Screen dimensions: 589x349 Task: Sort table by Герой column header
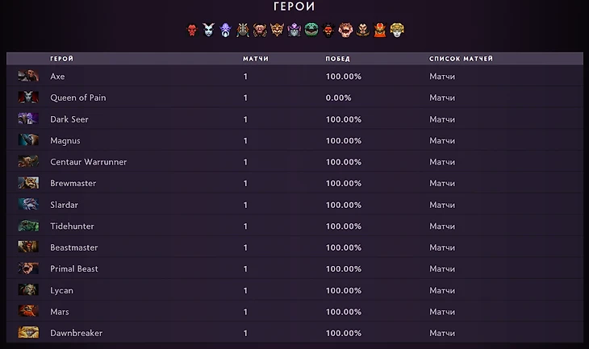(x=61, y=59)
